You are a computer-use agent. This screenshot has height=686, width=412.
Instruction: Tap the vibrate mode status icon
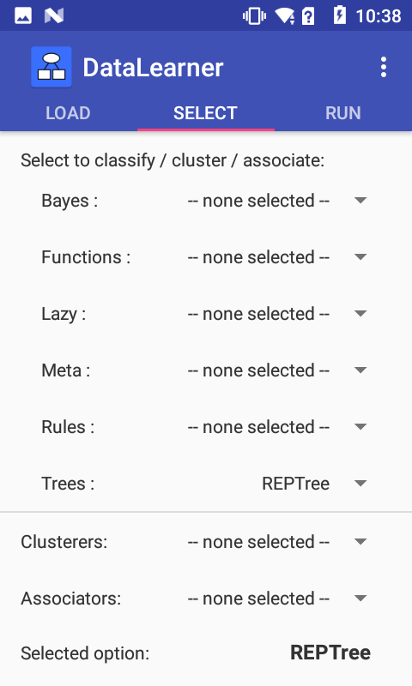(254, 16)
